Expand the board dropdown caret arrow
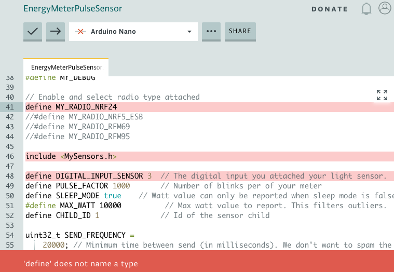Image resolution: width=394 pixels, height=272 pixels. [189, 32]
